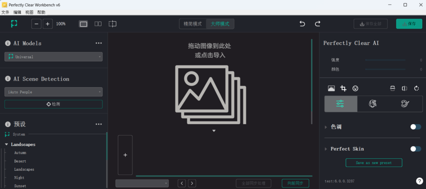Image resolution: width=426 pixels, height=189 pixels.
Task: Click the 100% zoom level text
Action: point(61,24)
